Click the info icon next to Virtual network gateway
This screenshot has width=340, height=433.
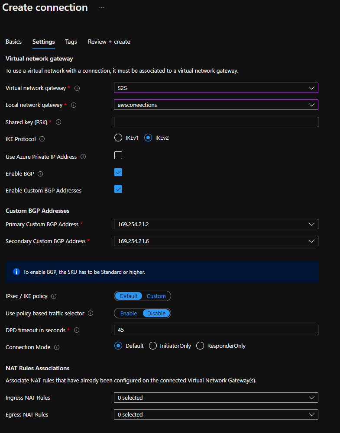click(77, 88)
